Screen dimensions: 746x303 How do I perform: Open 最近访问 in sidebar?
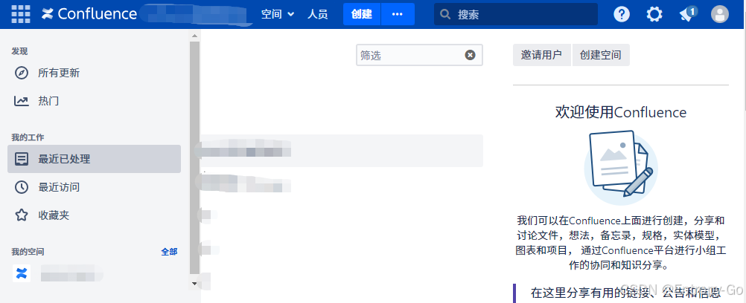(x=94, y=187)
